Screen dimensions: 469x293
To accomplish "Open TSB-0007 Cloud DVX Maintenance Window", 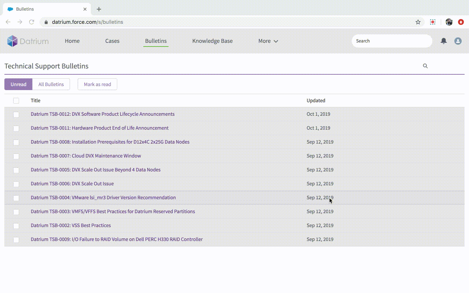I will pos(86,156).
